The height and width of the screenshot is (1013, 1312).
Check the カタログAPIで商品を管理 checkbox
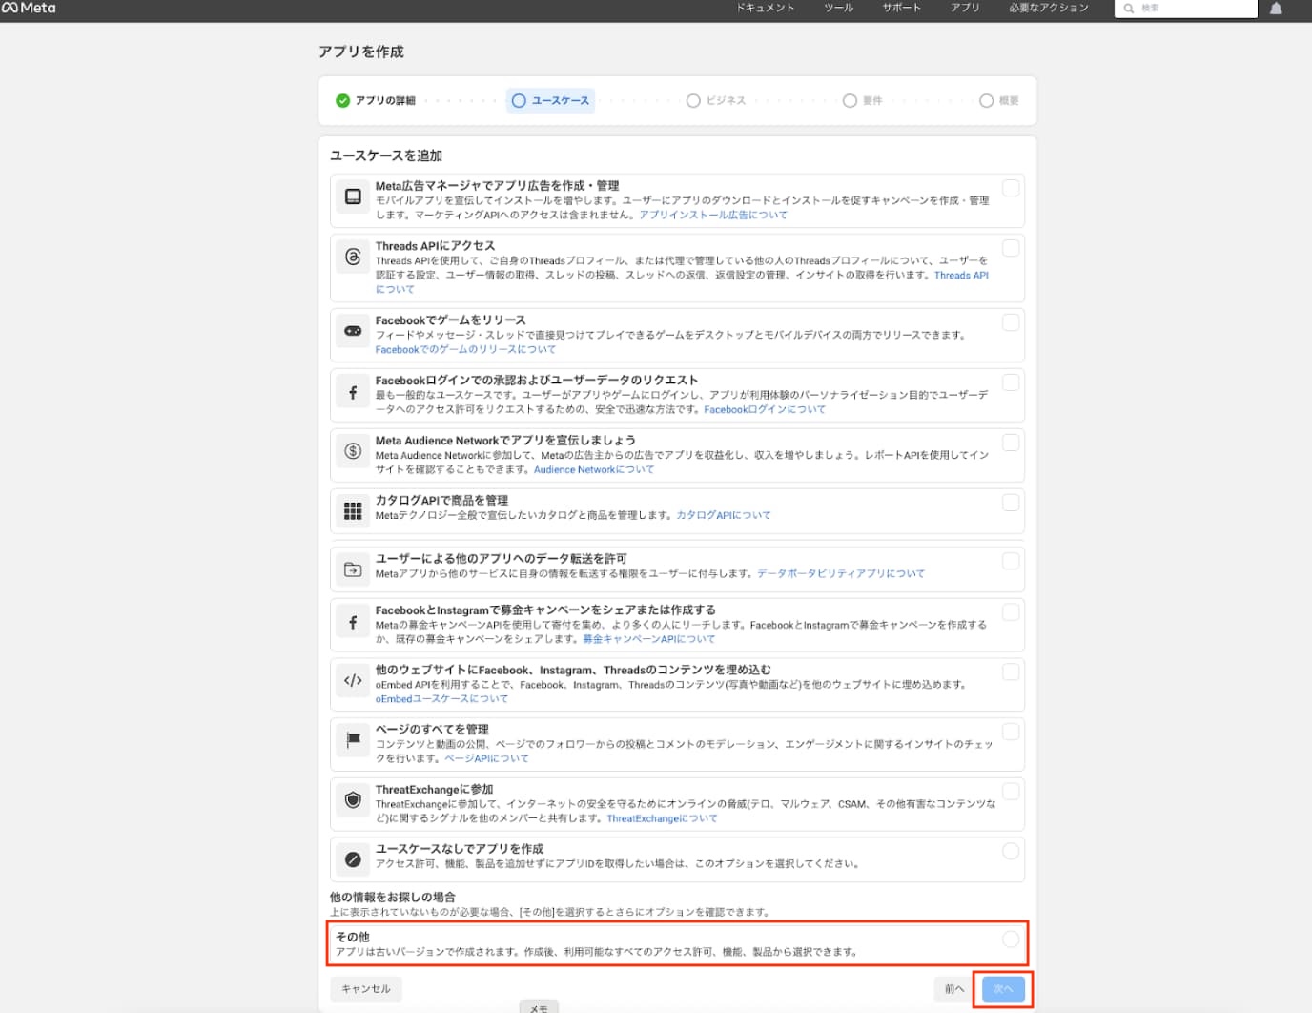(1011, 503)
